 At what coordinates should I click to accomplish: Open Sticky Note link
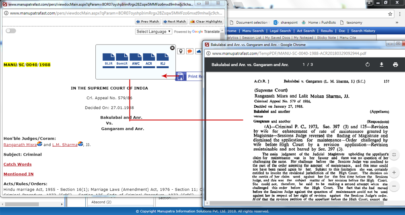pos(327,38)
